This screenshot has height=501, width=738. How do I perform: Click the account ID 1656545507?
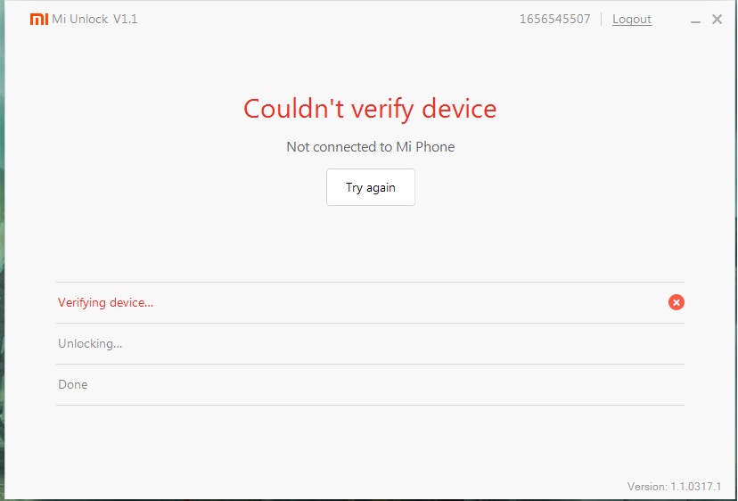[554, 20]
